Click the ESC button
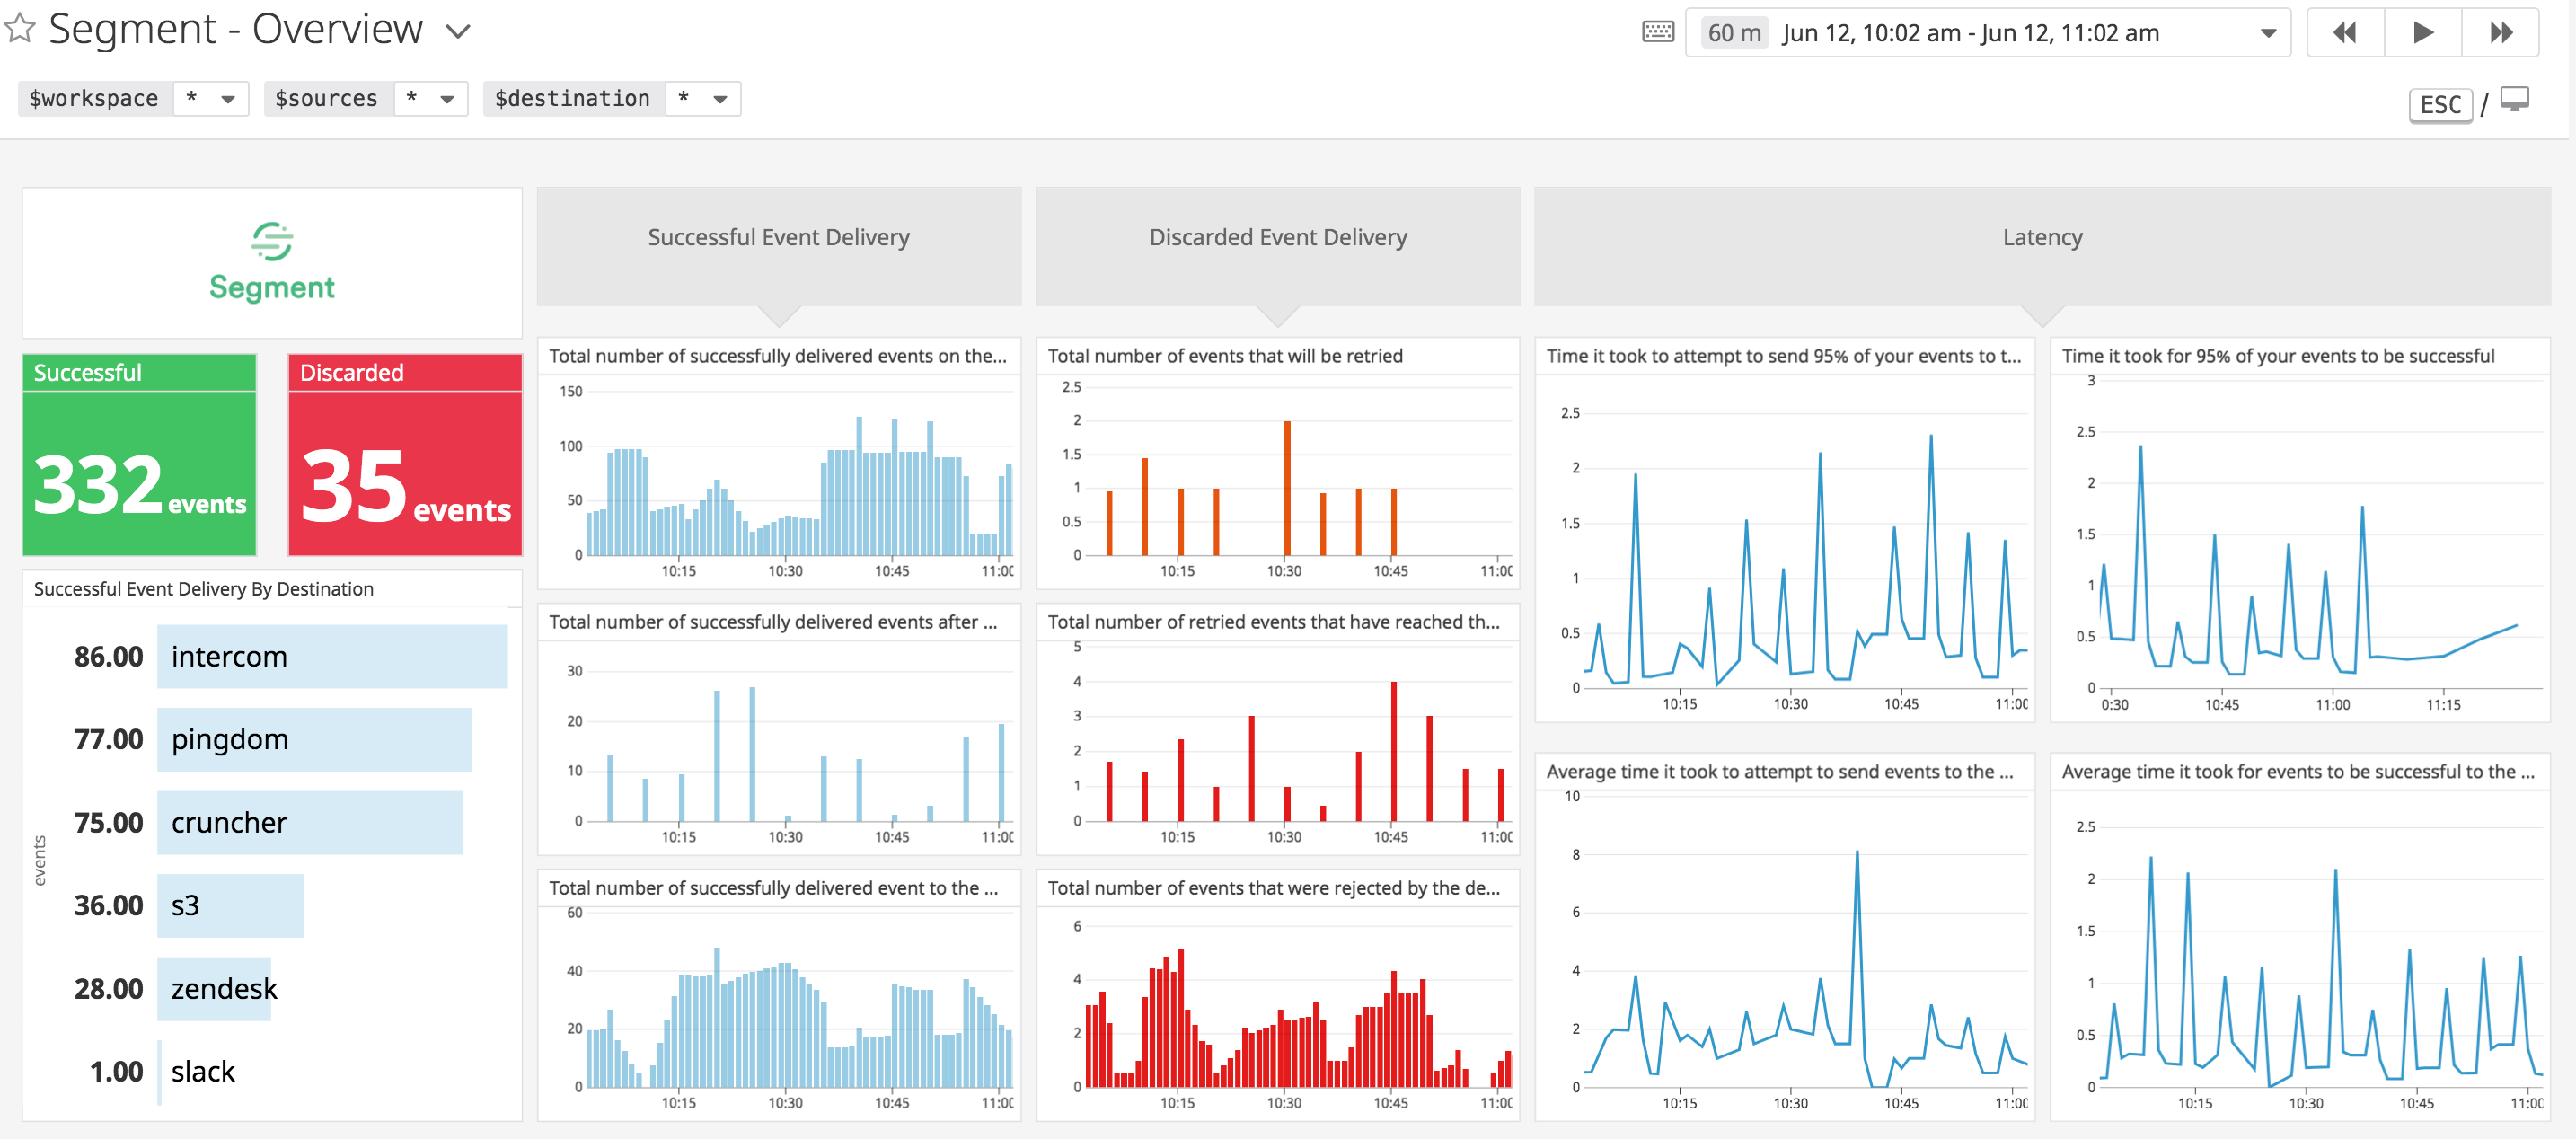This screenshot has width=2576, height=1139. coord(2440,104)
